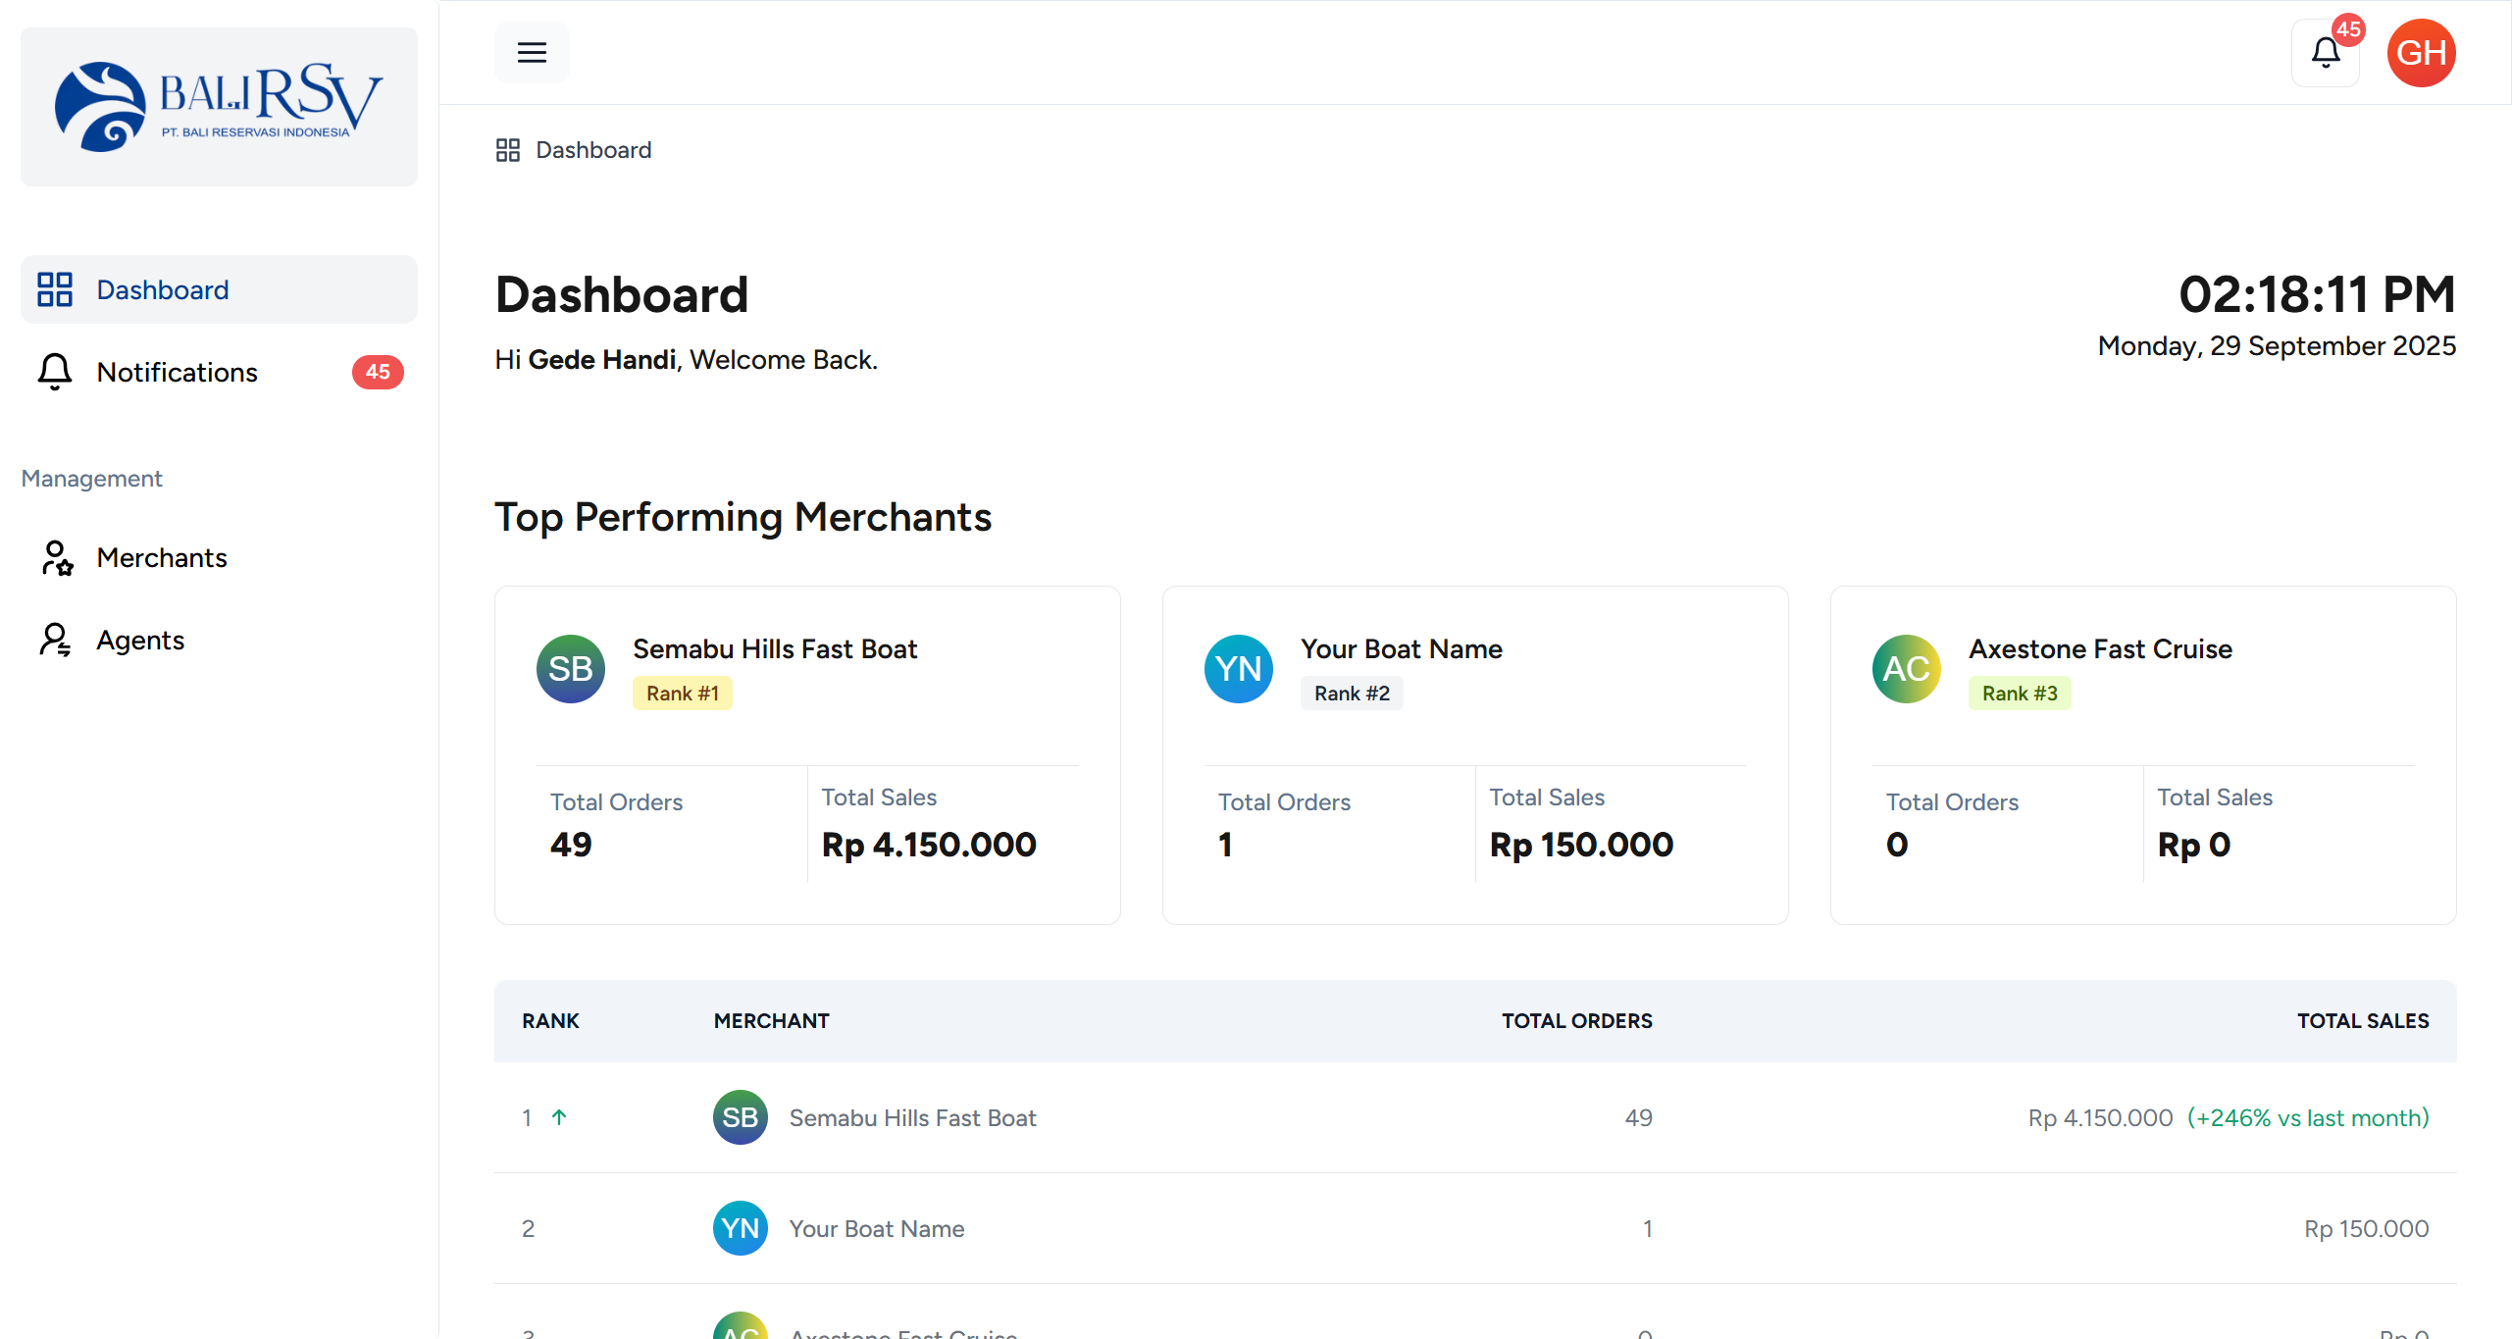Click the BaliRSV logo
The width and height of the screenshot is (2512, 1339).
pyautogui.click(x=219, y=107)
